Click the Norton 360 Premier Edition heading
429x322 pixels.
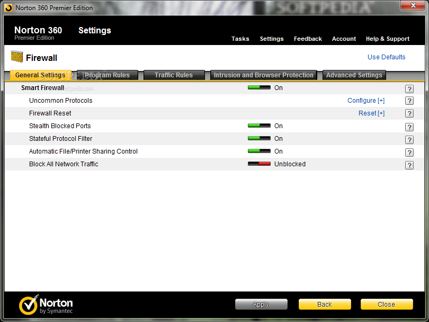point(38,33)
